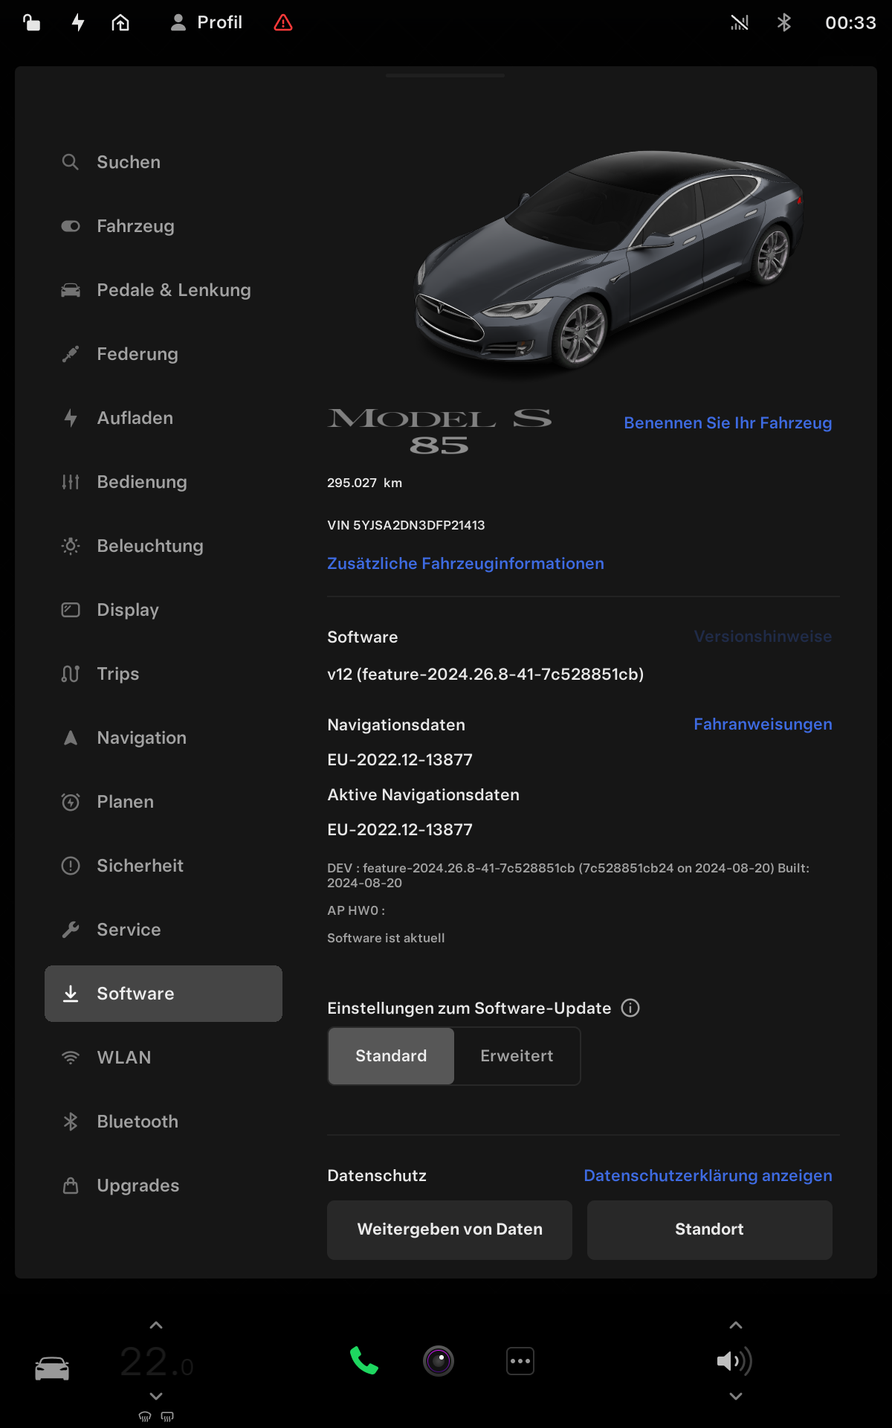This screenshot has width=892, height=1428.
Task: Open the Aufladen settings menu
Action: point(135,418)
